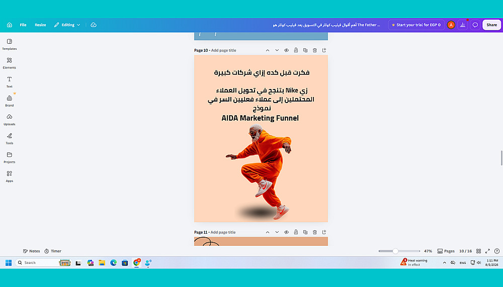Open the File menu

point(23,25)
